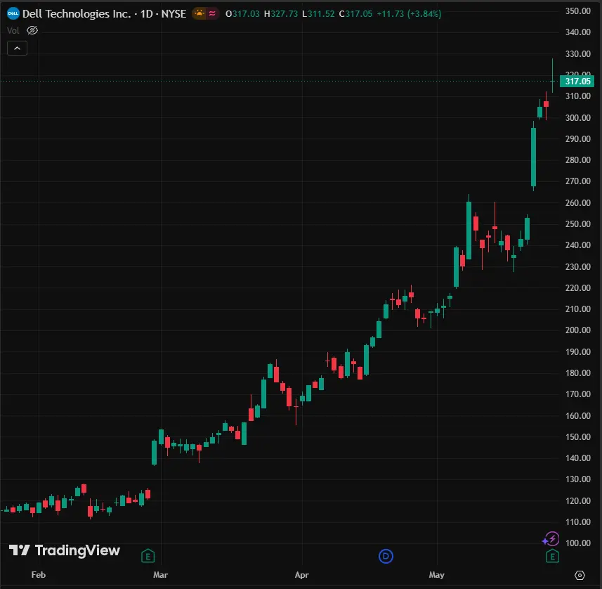Click the Apr label on time axis
Viewport: 602px width, 589px height.
click(x=302, y=575)
